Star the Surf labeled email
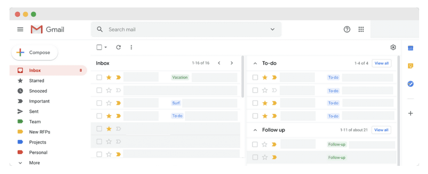This screenshot has height=174, width=428. pos(109,103)
